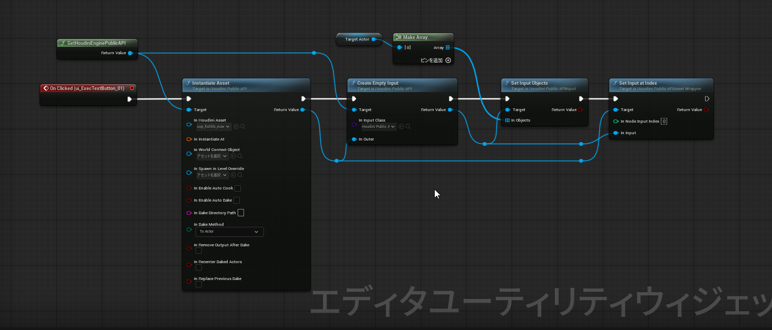Expand the In World Context Object asset picker
This screenshot has height=330, width=772.
[212, 156]
